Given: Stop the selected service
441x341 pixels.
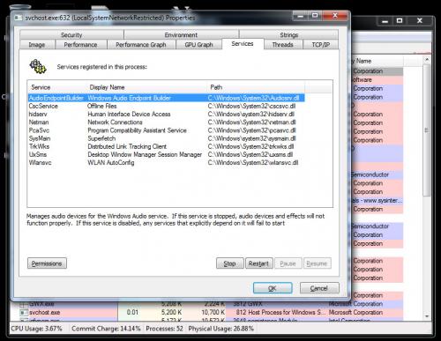Looking at the screenshot, I should [229, 263].
